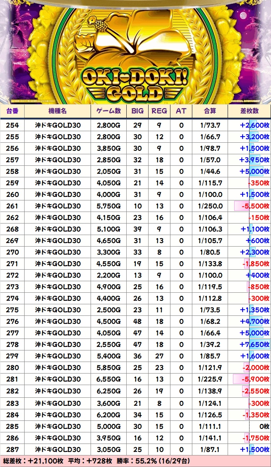Click the 差枚数 column header
271x467 pixels.
click(x=250, y=111)
